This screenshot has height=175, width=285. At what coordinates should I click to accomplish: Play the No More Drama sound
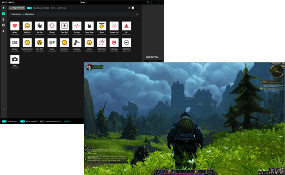[x=27, y=42]
